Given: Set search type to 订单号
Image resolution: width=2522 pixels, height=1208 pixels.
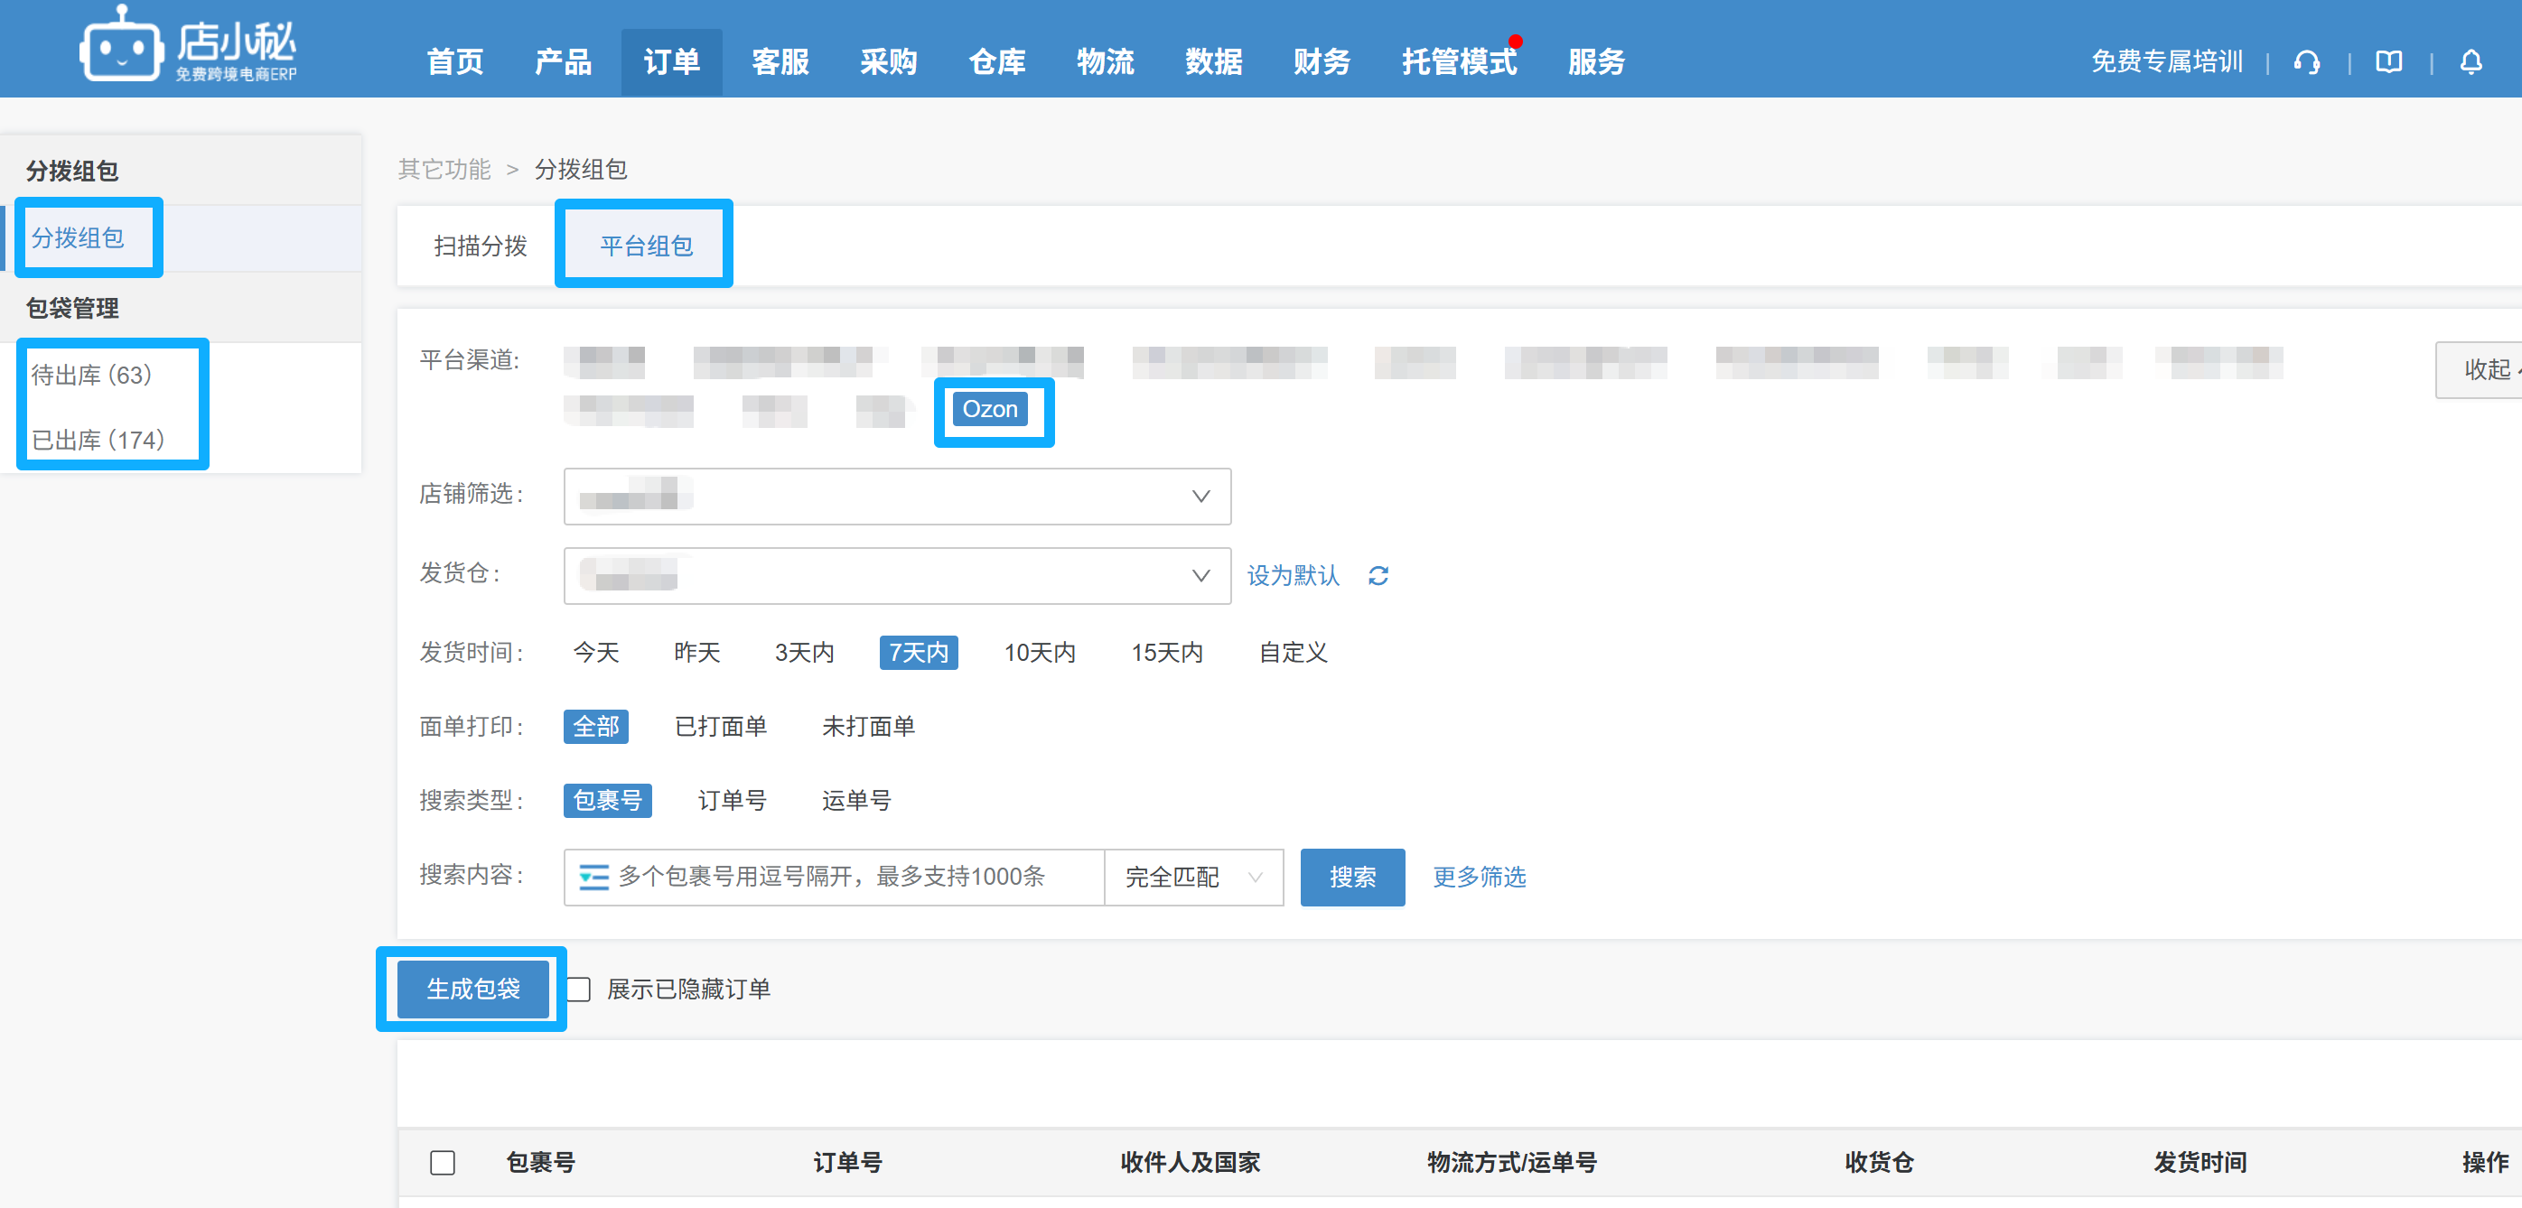Looking at the screenshot, I should click(732, 801).
